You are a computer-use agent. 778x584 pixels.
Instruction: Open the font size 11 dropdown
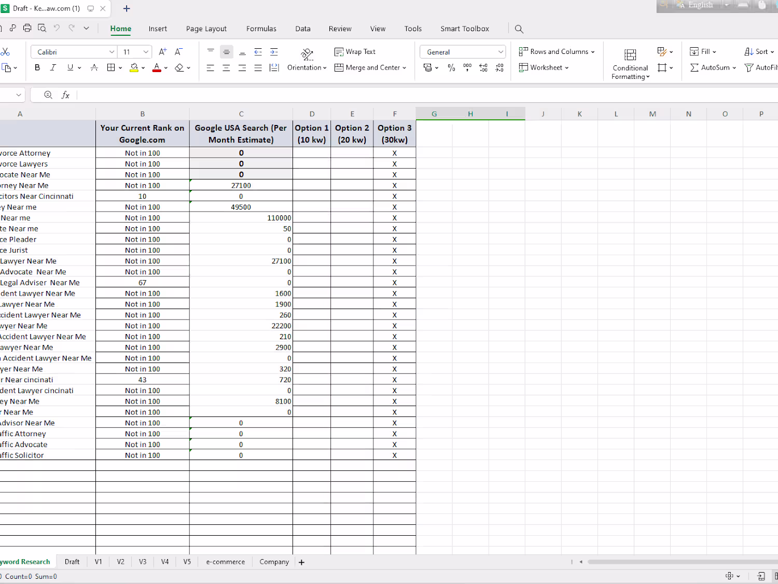pyautogui.click(x=146, y=52)
